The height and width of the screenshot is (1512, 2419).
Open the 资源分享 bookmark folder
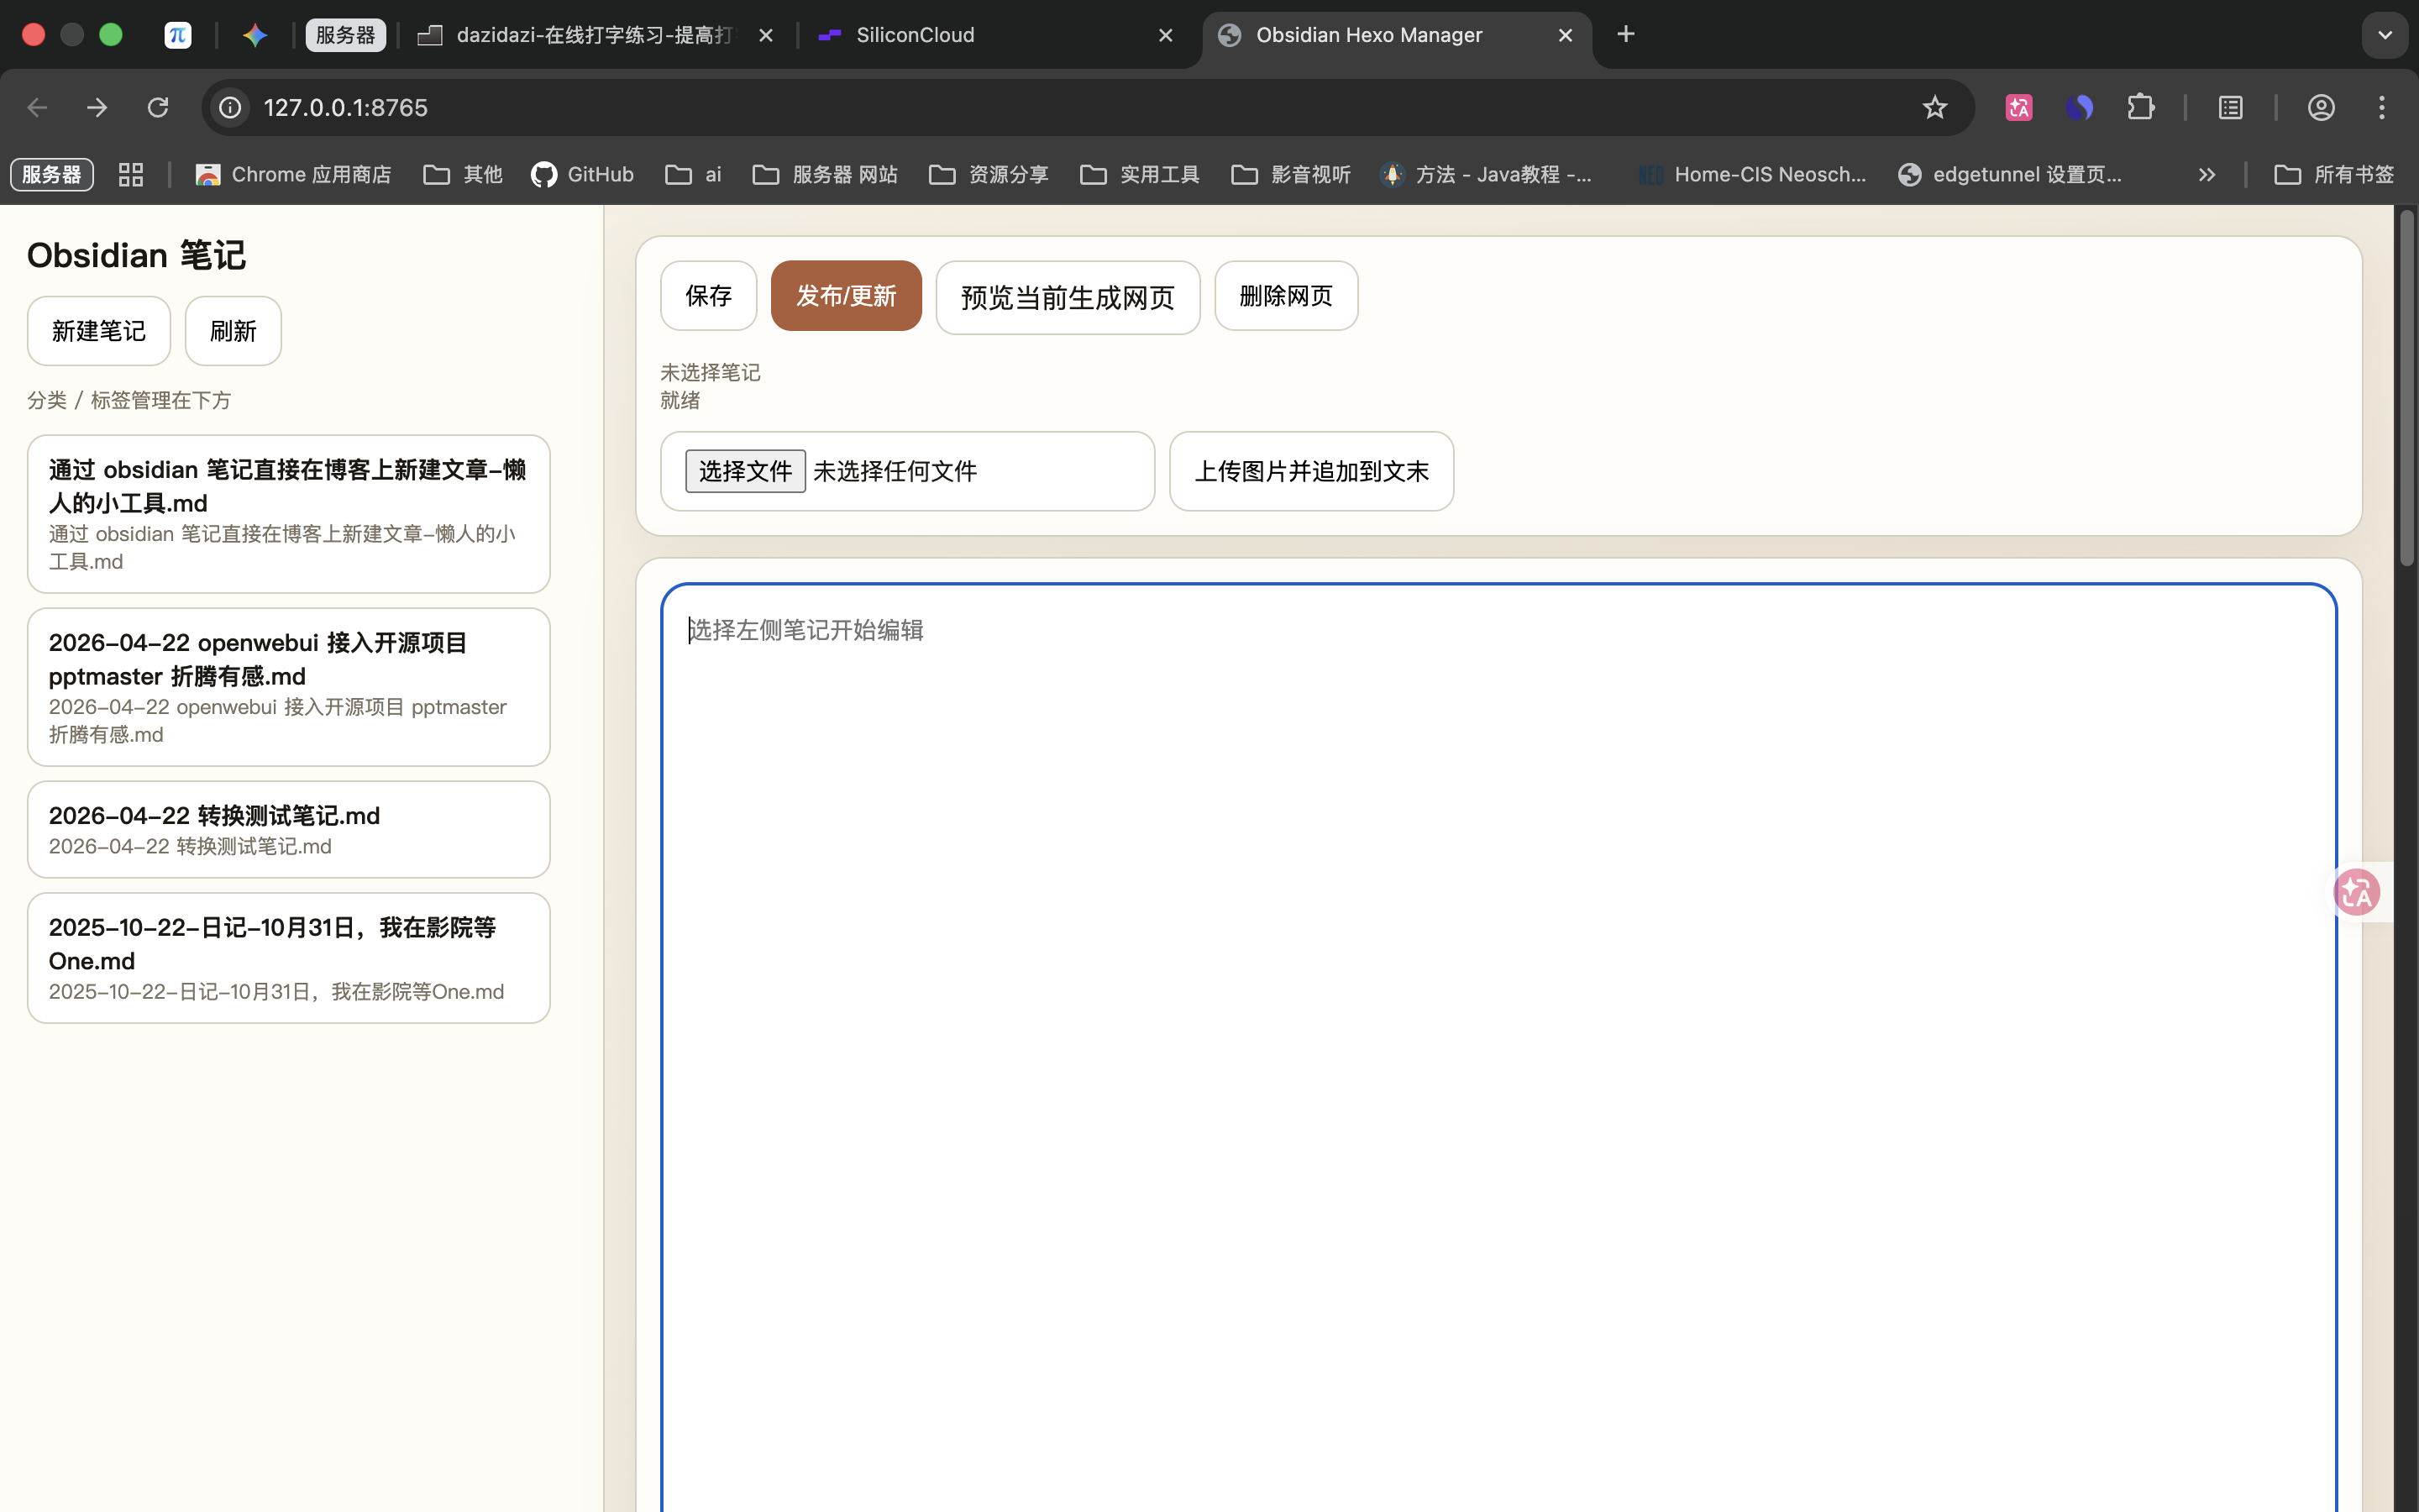tap(989, 174)
